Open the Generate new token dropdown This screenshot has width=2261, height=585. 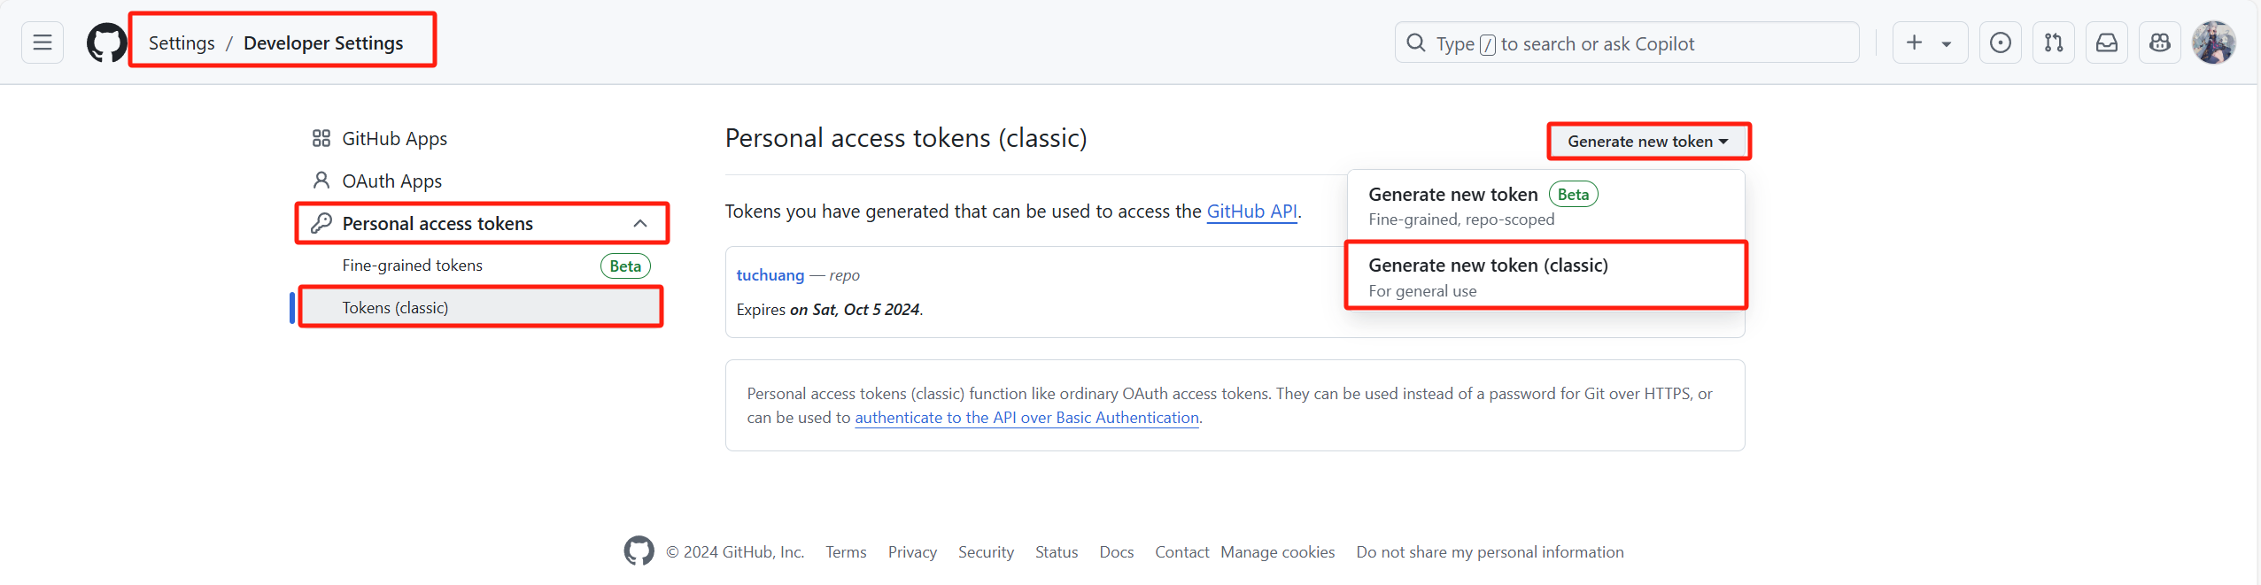pos(1647,142)
